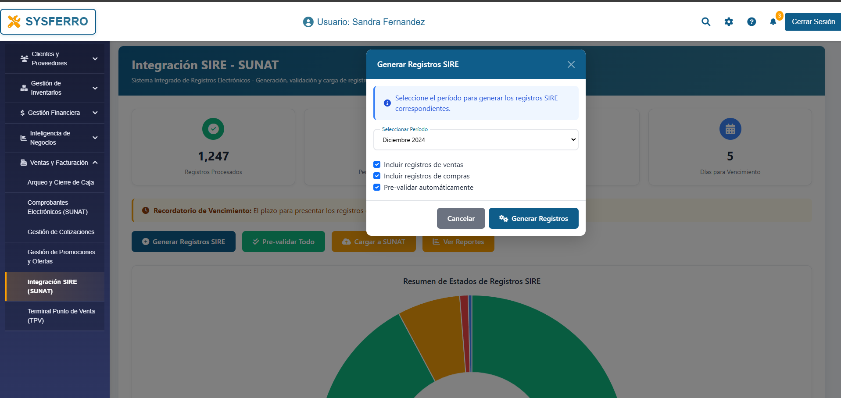The width and height of the screenshot is (841, 398).
Task: Open the Seleccionar Período dropdown
Action: tap(476, 140)
